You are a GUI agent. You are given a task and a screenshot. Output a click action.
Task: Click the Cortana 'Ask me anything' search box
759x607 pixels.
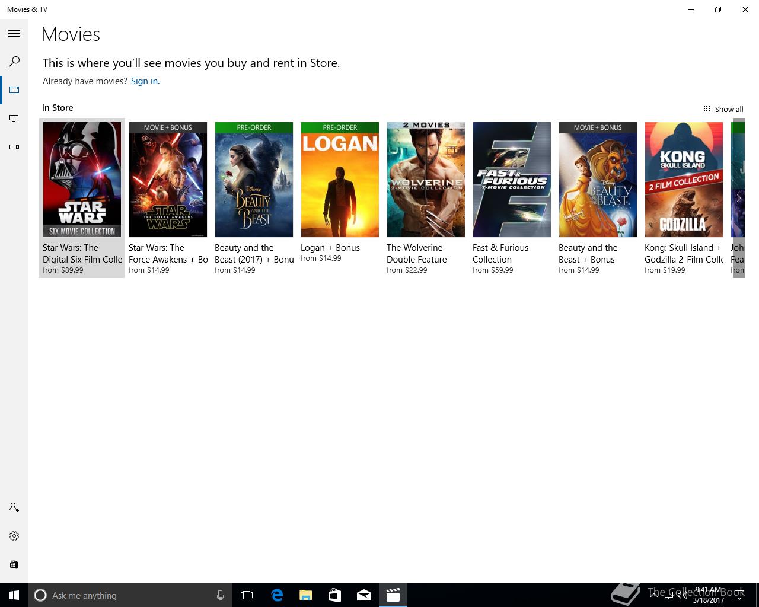pyautogui.click(x=129, y=595)
